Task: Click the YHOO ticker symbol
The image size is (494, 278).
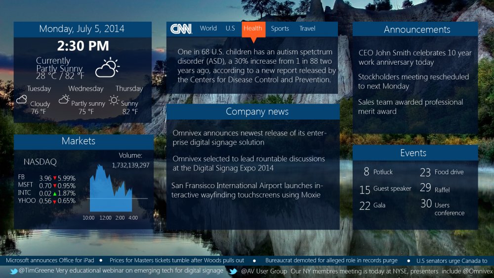Action: click(x=27, y=200)
